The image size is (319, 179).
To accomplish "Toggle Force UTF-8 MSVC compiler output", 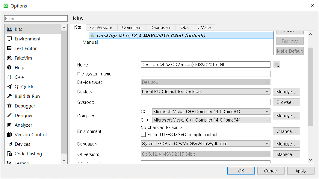I will (143, 134).
